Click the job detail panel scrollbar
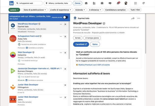155x106 pixels. point(146,34)
